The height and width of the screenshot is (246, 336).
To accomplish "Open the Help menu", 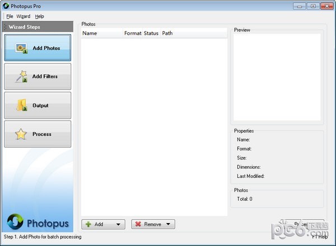I will [x=39, y=17].
